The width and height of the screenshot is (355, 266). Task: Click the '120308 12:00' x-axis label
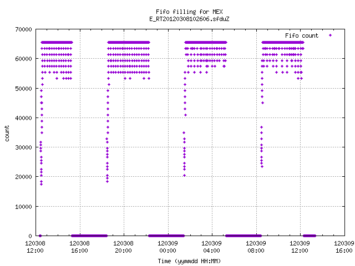tap(35, 247)
